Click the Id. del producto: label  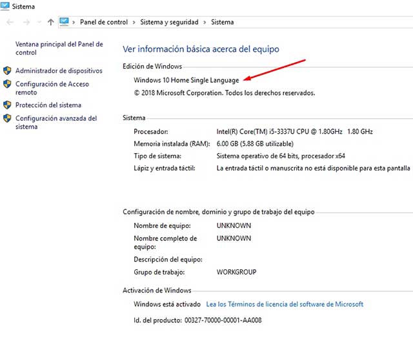[157, 320]
